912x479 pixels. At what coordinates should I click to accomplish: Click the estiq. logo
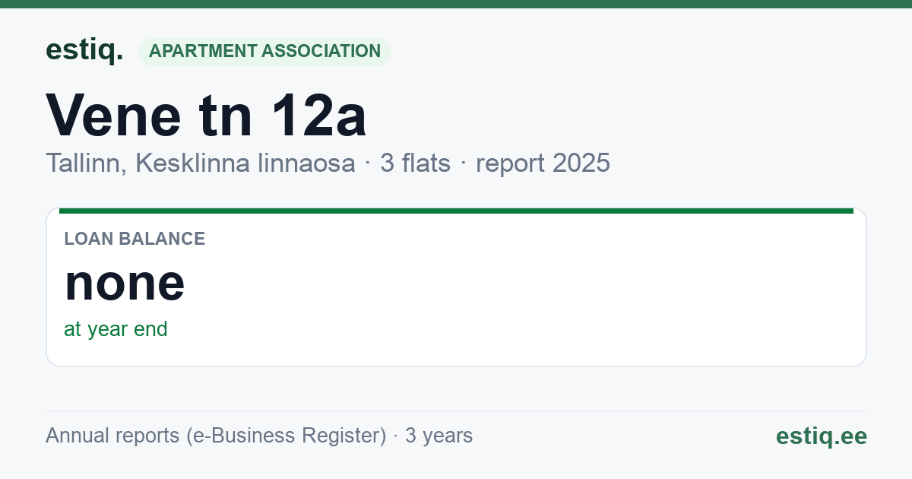pyautogui.click(x=84, y=50)
